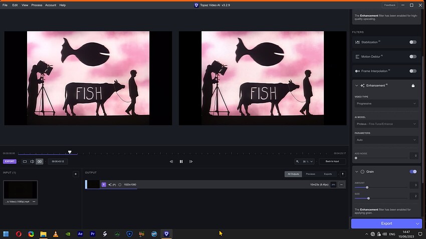
Task: Enable the Stabilization filter
Action: (x=412, y=42)
